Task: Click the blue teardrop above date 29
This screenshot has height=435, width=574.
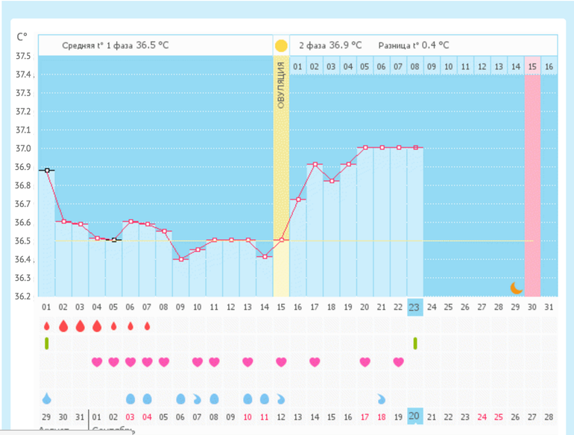Action: pyautogui.click(x=46, y=398)
